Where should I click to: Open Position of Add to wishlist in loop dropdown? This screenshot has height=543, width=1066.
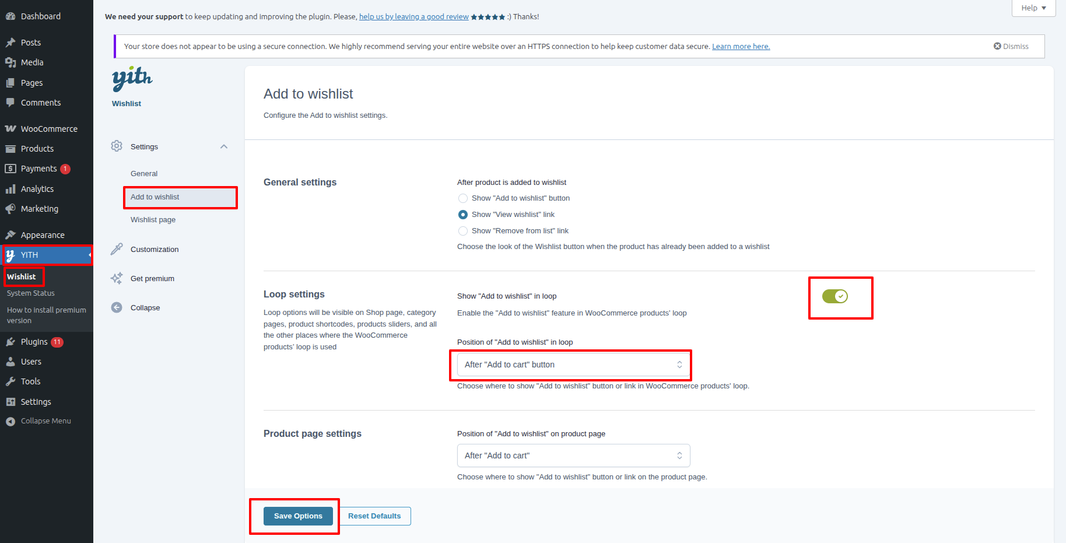[574, 365]
